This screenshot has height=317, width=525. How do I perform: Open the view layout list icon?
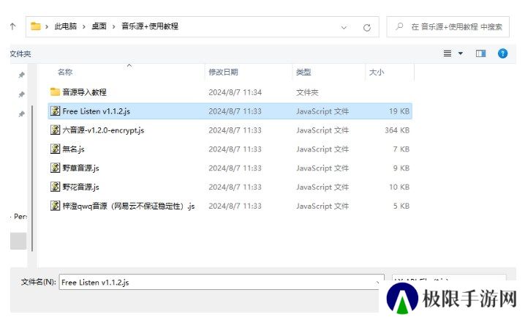point(447,53)
